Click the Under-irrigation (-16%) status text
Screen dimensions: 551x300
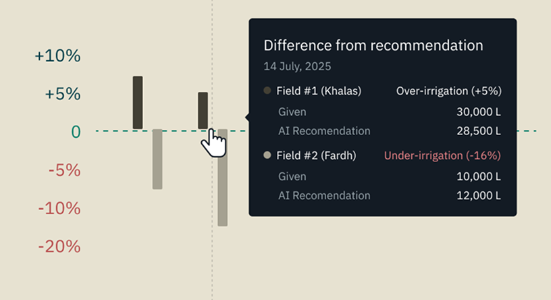(442, 155)
